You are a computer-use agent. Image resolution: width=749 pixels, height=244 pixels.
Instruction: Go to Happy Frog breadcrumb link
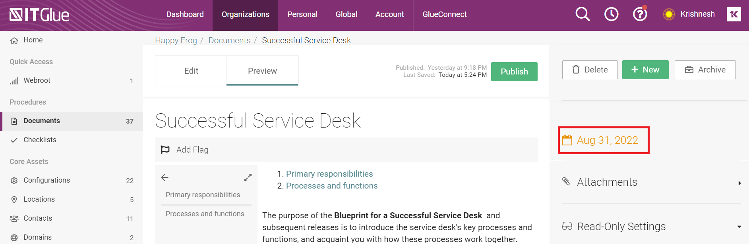pyautogui.click(x=176, y=40)
